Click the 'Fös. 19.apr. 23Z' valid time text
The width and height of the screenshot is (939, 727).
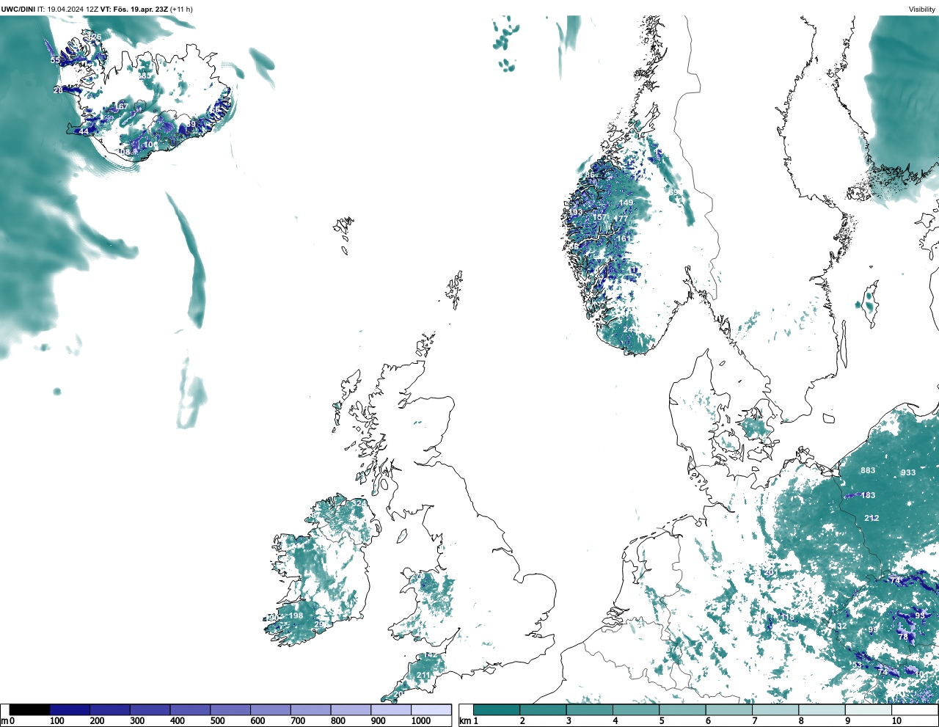tap(139, 9)
